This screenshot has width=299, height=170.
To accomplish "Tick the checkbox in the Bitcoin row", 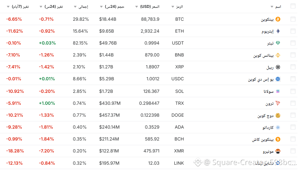I will pyautogui.click(x=293, y=19).
